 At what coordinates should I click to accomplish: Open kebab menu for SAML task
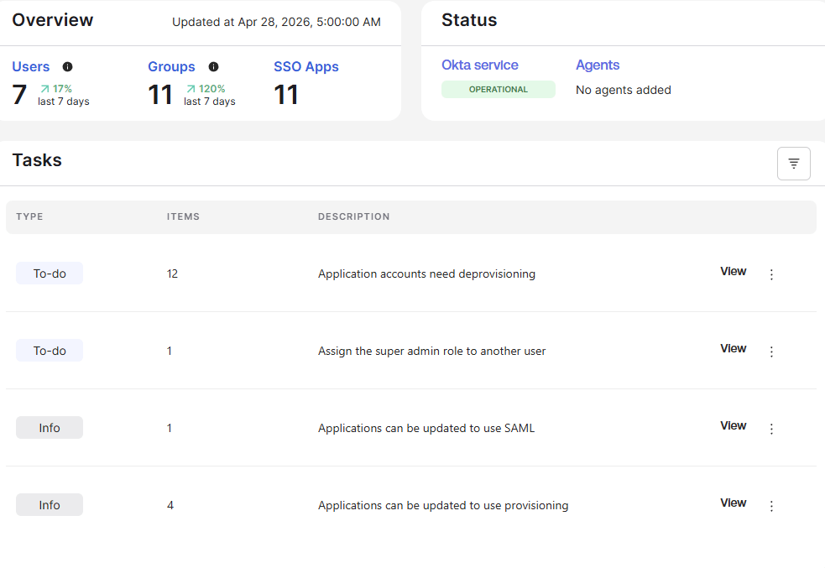771,429
